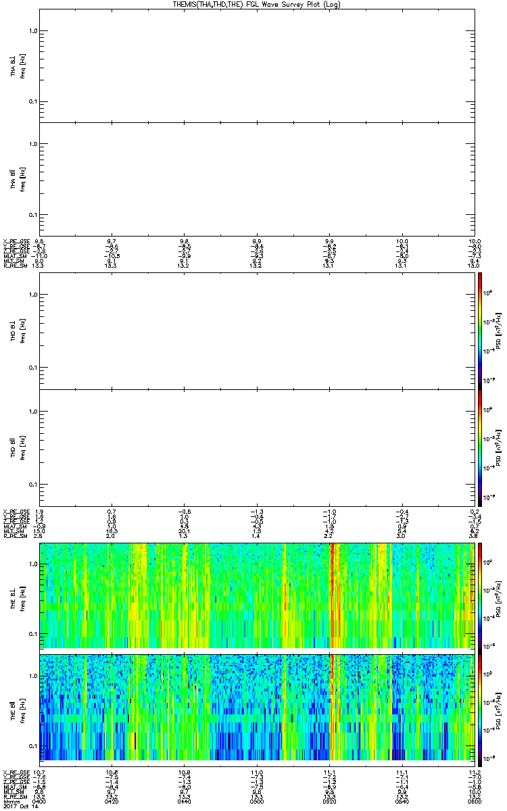The width and height of the screenshot is (507, 811).
Task: Click the 0.1 frequency tick on THA B∥
Action: (x=32, y=215)
